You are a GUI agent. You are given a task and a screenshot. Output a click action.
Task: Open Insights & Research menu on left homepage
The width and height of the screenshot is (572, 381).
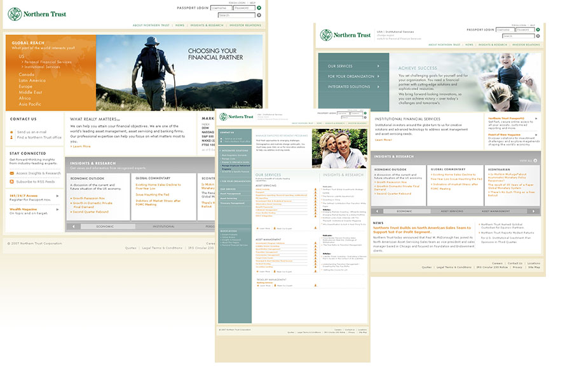[207, 25]
